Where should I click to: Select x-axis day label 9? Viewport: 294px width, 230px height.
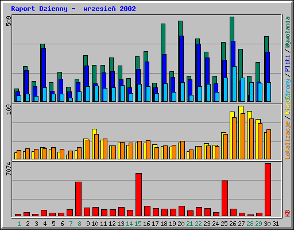point(88,224)
